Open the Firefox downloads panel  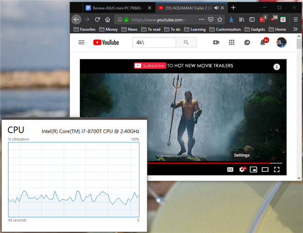pos(231,20)
